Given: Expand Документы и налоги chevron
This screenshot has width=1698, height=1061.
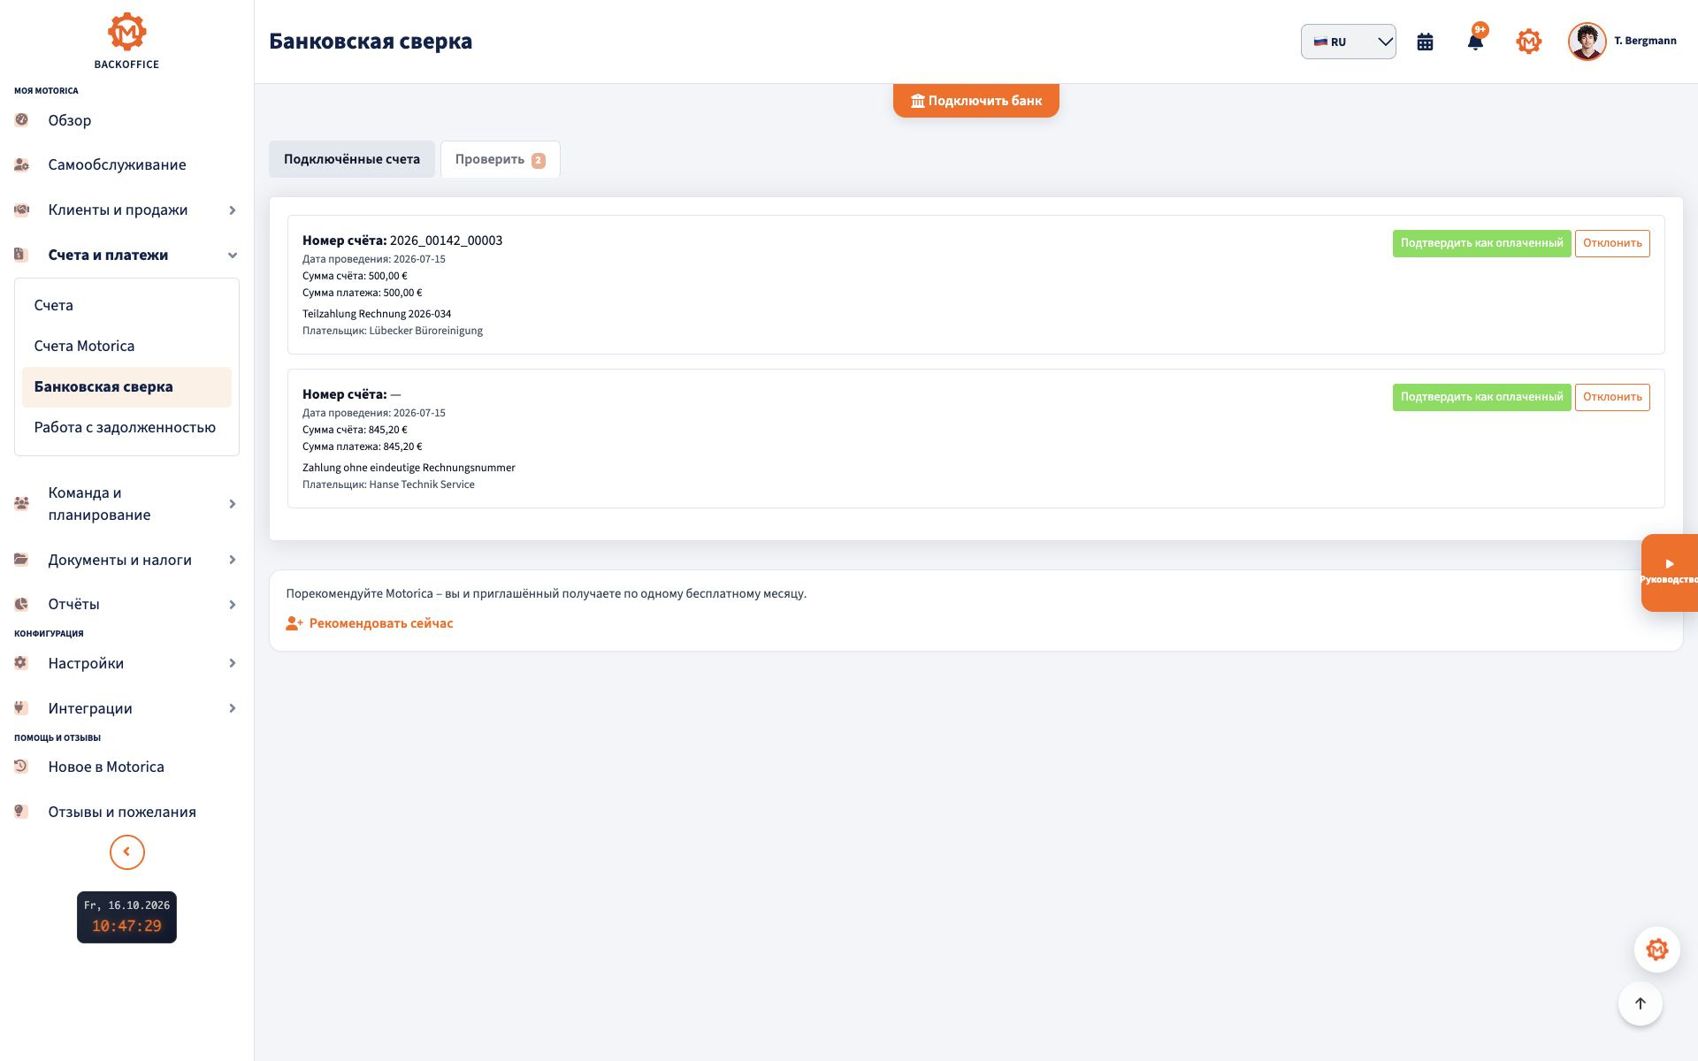Looking at the screenshot, I should point(233,560).
